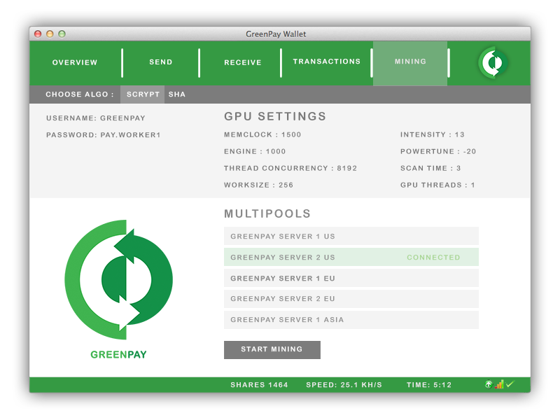Click the connection signal bars icon
This screenshot has width=560, height=420.
click(499, 384)
